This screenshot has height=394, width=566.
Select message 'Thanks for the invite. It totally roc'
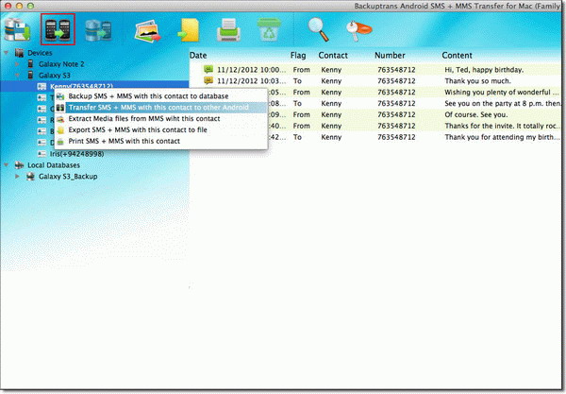tap(502, 126)
